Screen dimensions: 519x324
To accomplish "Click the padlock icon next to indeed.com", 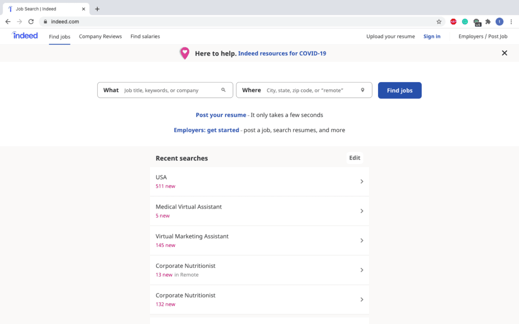I will (45, 21).
